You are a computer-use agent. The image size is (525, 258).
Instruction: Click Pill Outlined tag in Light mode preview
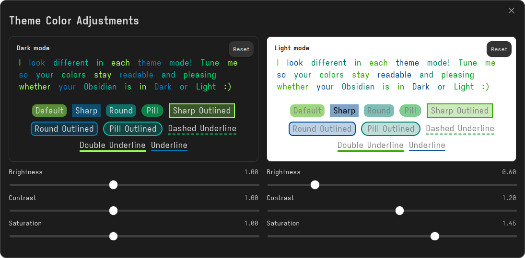(391, 129)
